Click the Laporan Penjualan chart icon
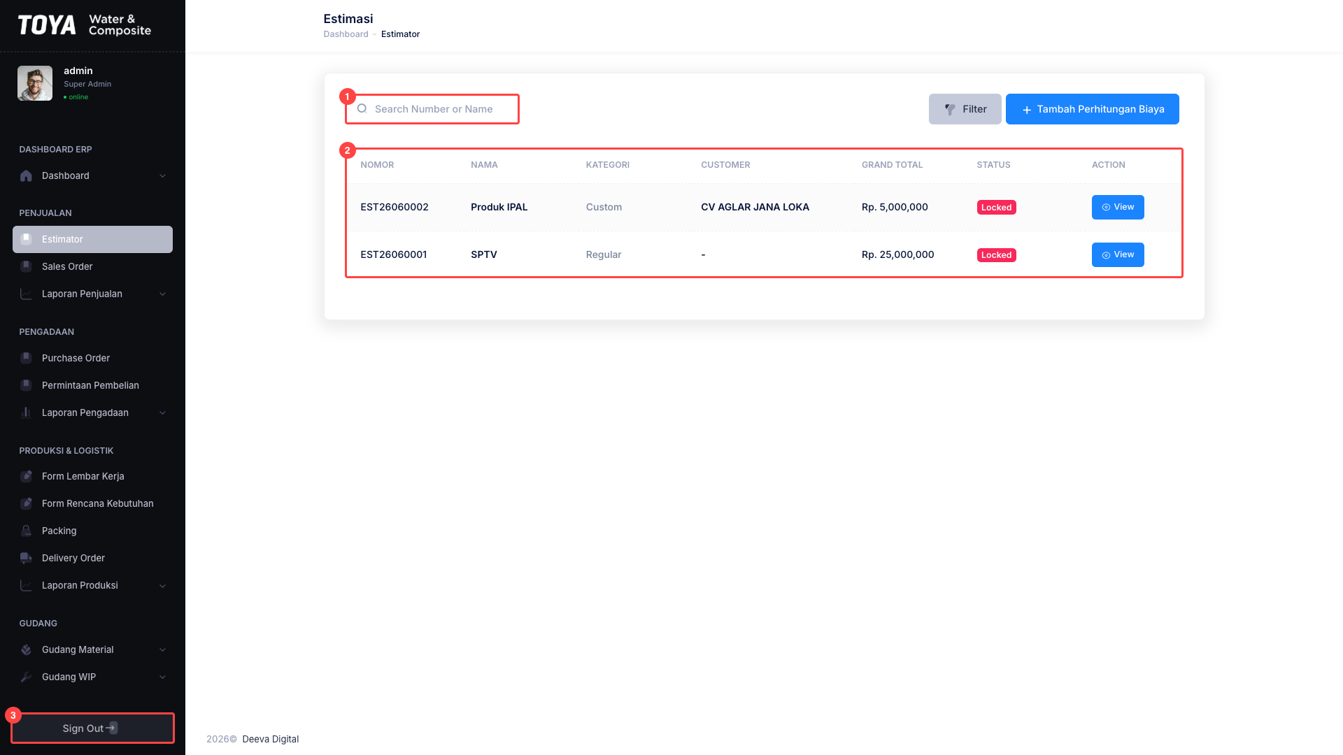This screenshot has height=755, width=1343. pos(26,294)
